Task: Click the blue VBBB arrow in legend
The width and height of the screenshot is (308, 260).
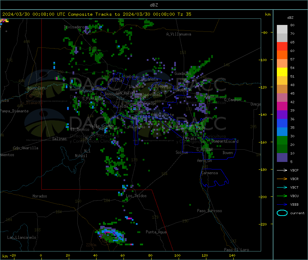Action: click(x=282, y=205)
